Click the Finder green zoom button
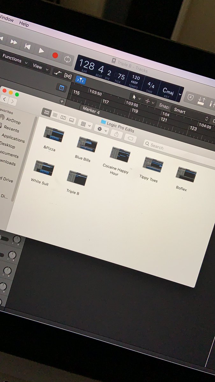This screenshot has height=382, width=215. click(x=17, y=94)
